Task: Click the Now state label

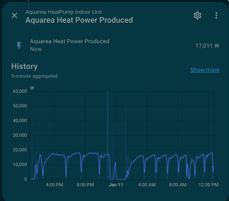Action: [x=36, y=49]
